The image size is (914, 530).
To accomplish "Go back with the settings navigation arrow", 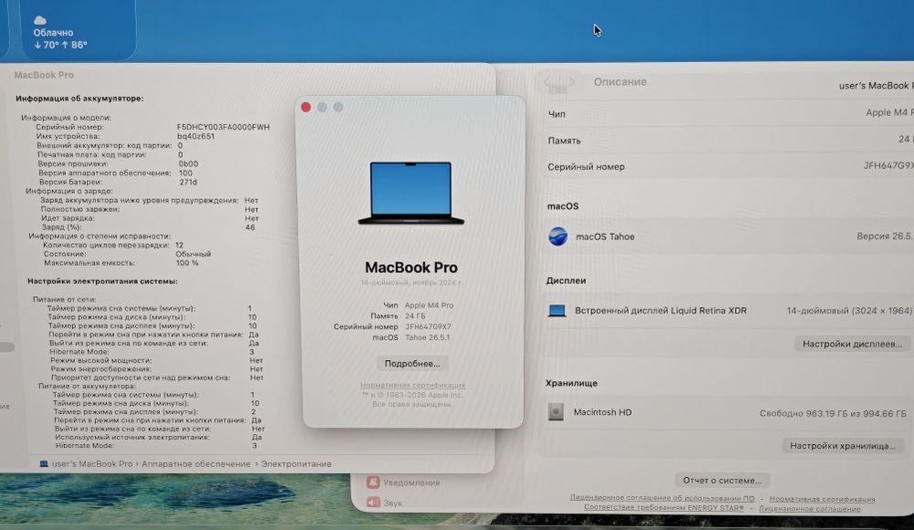I will 547,82.
